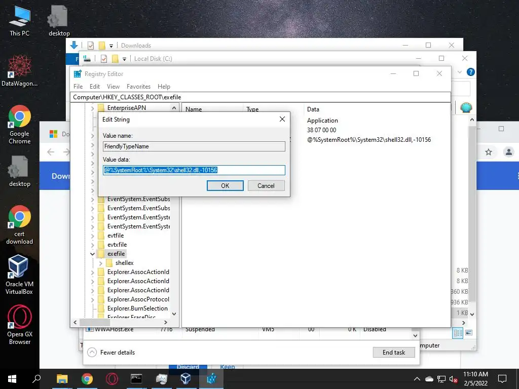Screen dimensions: 519x389
Task: Expand the Explorer.AssocProtocol key
Action: coord(92,299)
